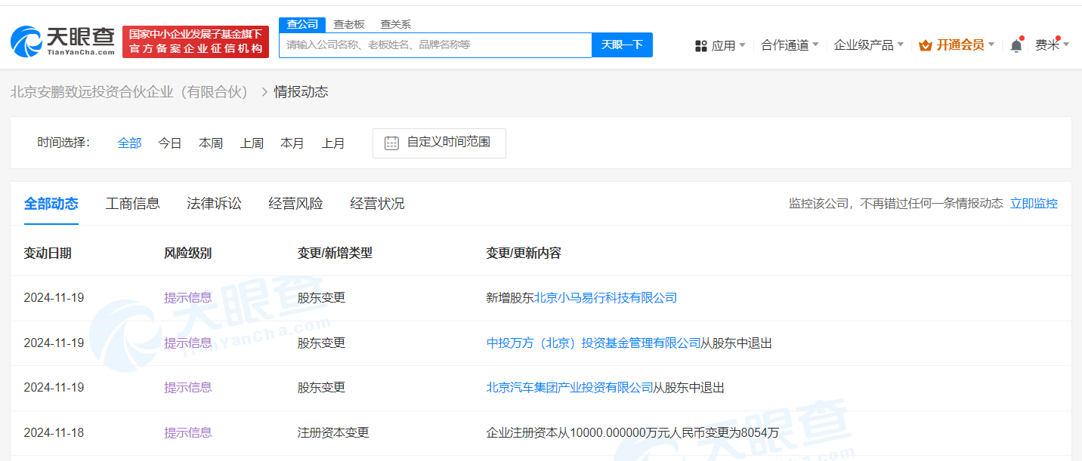The image size is (1082, 461).
Task: Click the VIP crown icon
Action: tap(925, 45)
